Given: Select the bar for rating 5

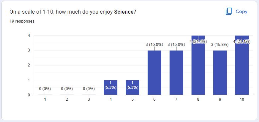Looking at the screenshot, I should pyautogui.click(x=132, y=87).
